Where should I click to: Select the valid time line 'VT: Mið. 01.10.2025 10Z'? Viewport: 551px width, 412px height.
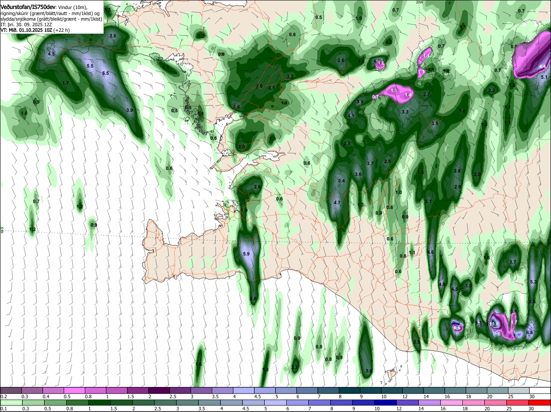26,30
